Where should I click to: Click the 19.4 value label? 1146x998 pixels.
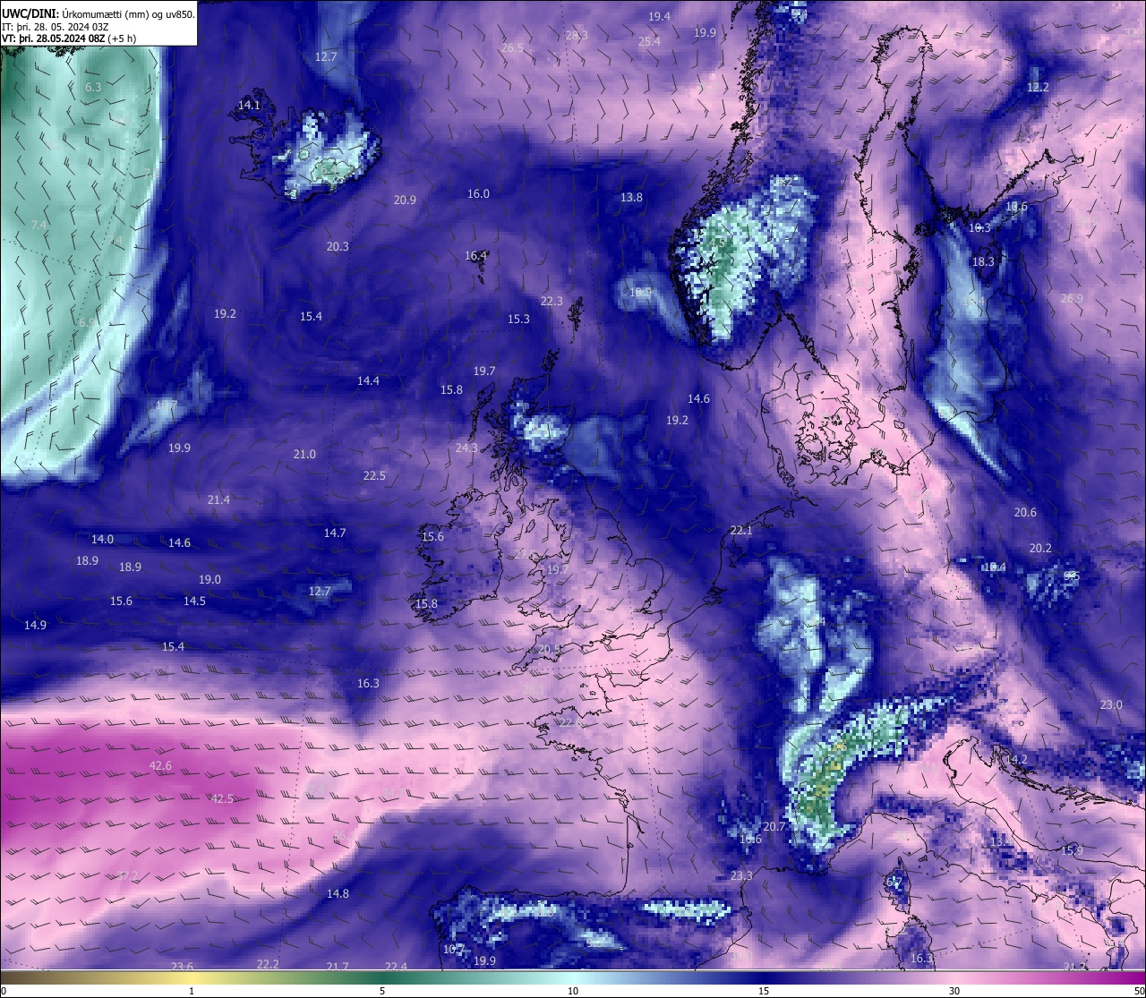[659, 16]
